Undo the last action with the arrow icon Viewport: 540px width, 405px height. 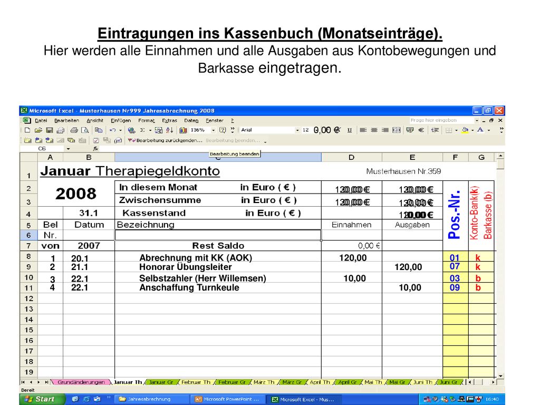coord(112,130)
